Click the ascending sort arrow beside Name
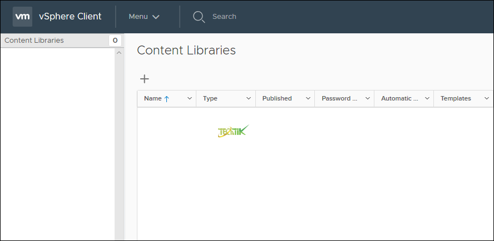 [x=166, y=99]
